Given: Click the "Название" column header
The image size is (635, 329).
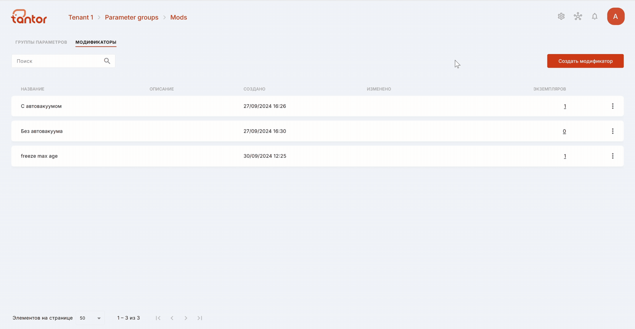Looking at the screenshot, I should (33, 89).
